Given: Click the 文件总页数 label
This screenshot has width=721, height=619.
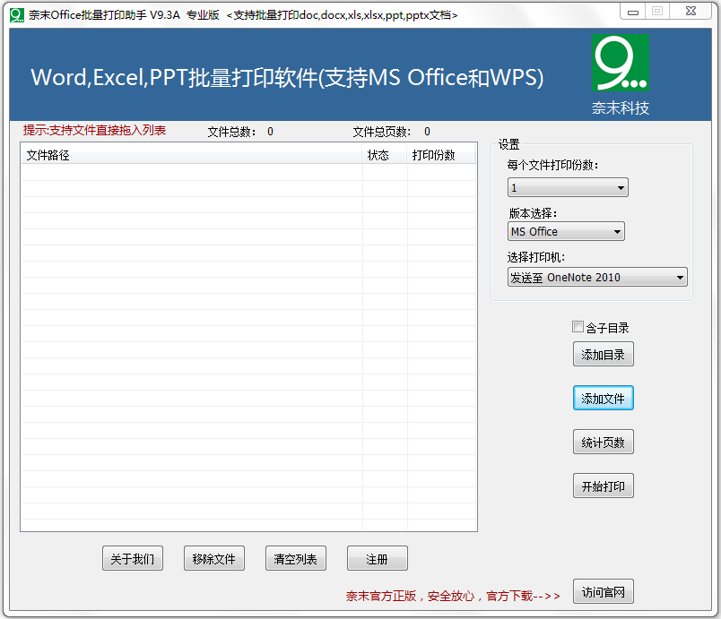Looking at the screenshot, I should (x=382, y=132).
